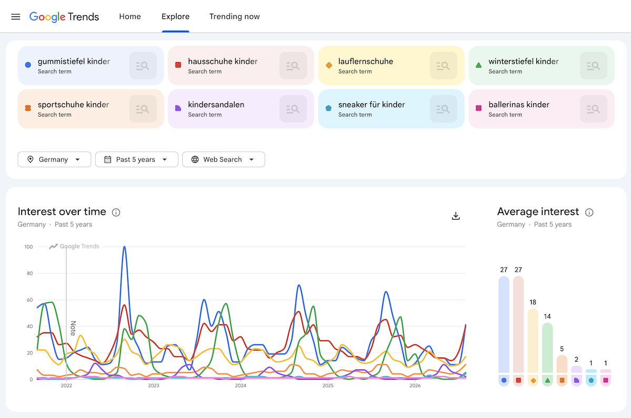Open search details icon for kindersandalen

pos(293,109)
